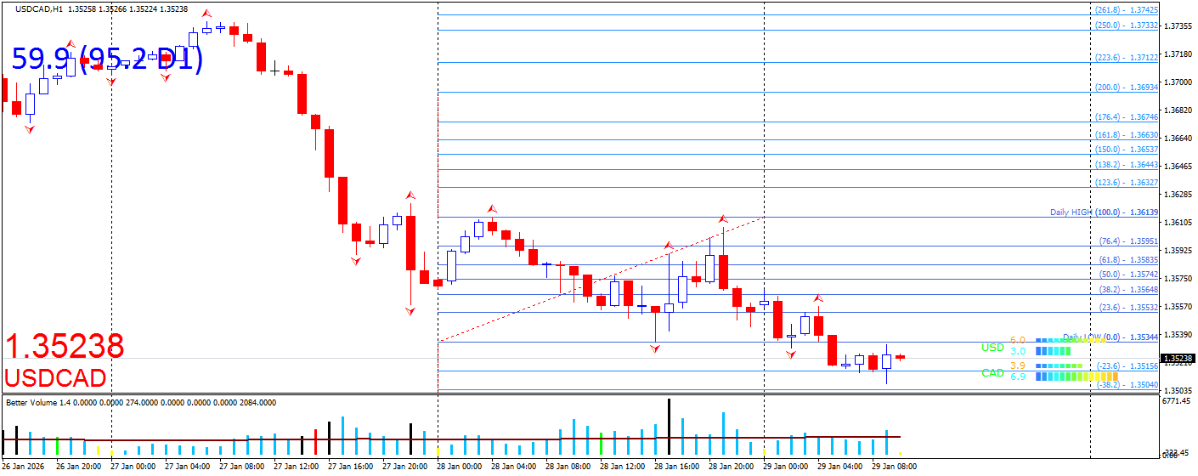
Task: Select Fibonacci label (23.6) - 1.35532
Action: [1129, 308]
